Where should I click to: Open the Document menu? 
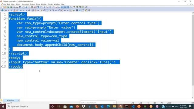pyautogui.click(x=25, y=4)
